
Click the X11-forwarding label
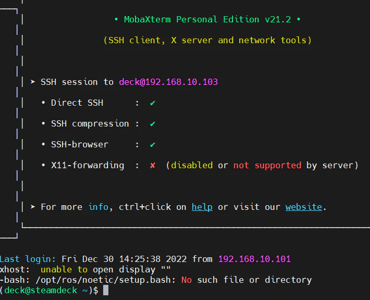(88, 165)
